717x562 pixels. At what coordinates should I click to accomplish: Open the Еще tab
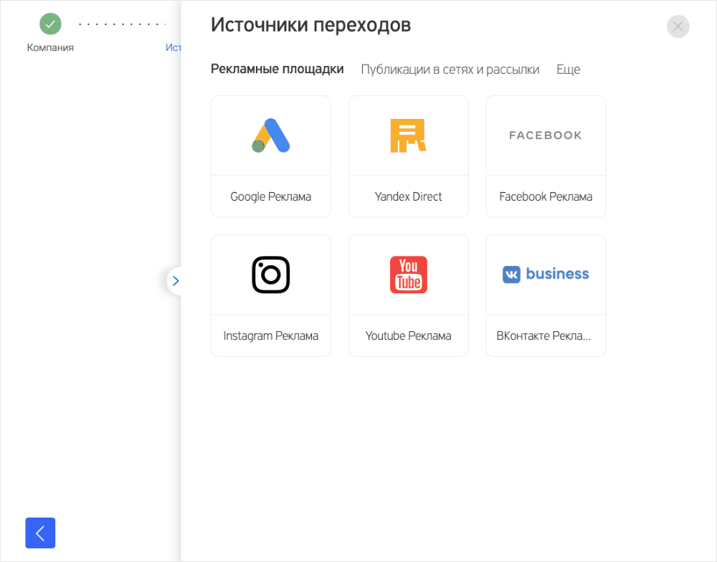pos(568,70)
